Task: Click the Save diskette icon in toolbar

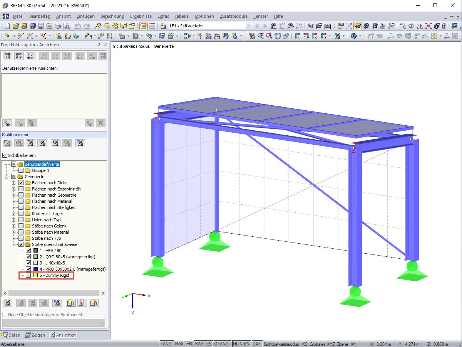Action: point(41,26)
